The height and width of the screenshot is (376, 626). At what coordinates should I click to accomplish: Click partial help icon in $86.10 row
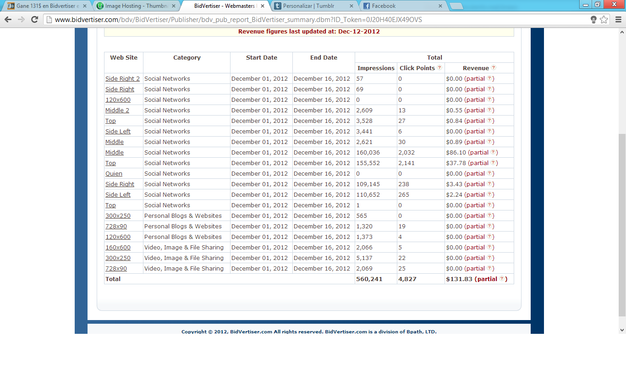493,152
